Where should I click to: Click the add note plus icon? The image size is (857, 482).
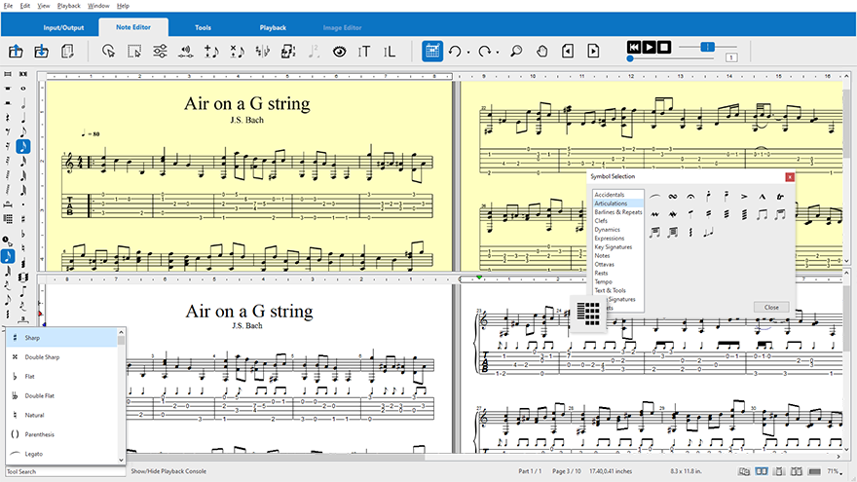pos(211,52)
